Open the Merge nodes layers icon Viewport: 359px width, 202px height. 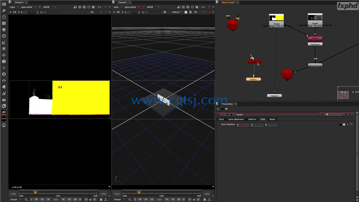click(4, 49)
